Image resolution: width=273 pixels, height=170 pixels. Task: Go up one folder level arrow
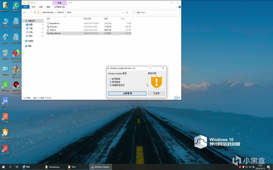pyautogui.click(x=35, y=12)
